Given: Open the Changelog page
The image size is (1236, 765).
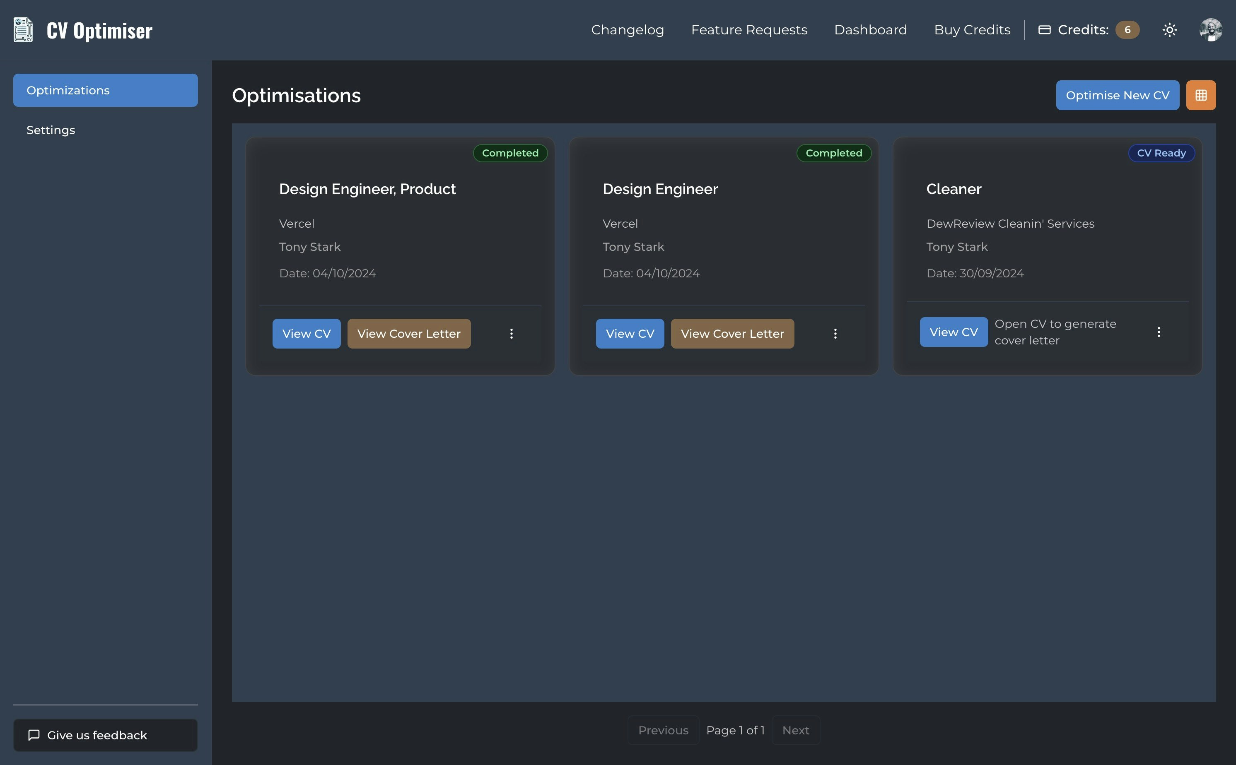Looking at the screenshot, I should [x=627, y=30].
